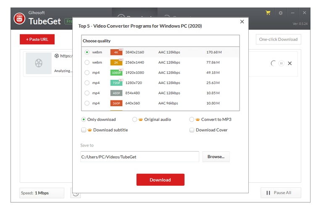Choose the Original audio option
The image size is (321, 210).
pyautogui.click(x=135, y=120)
